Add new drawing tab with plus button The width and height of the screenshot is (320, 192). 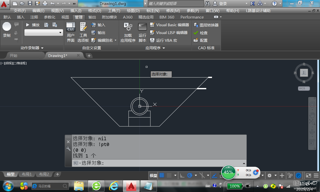[x=89, y=56]
